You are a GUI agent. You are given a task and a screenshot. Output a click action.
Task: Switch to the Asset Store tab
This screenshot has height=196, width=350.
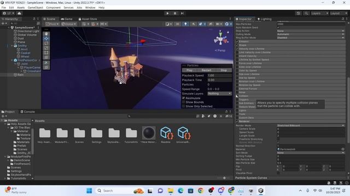pyautogui.click(x=87, y=19)
